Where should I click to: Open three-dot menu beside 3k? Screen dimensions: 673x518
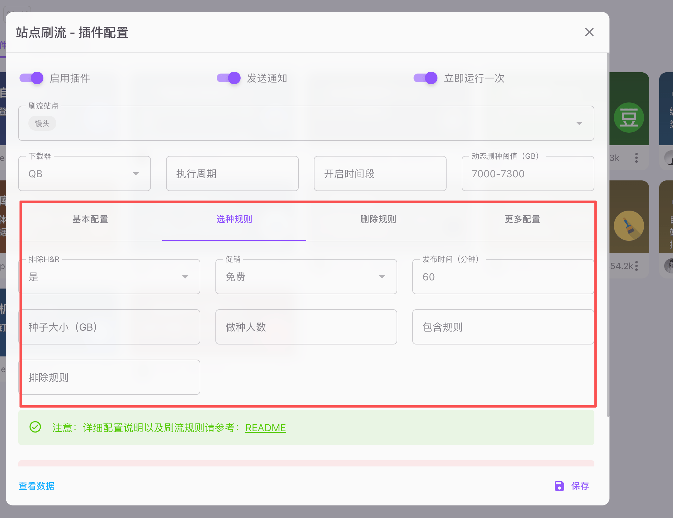click(x=637, y=158)
